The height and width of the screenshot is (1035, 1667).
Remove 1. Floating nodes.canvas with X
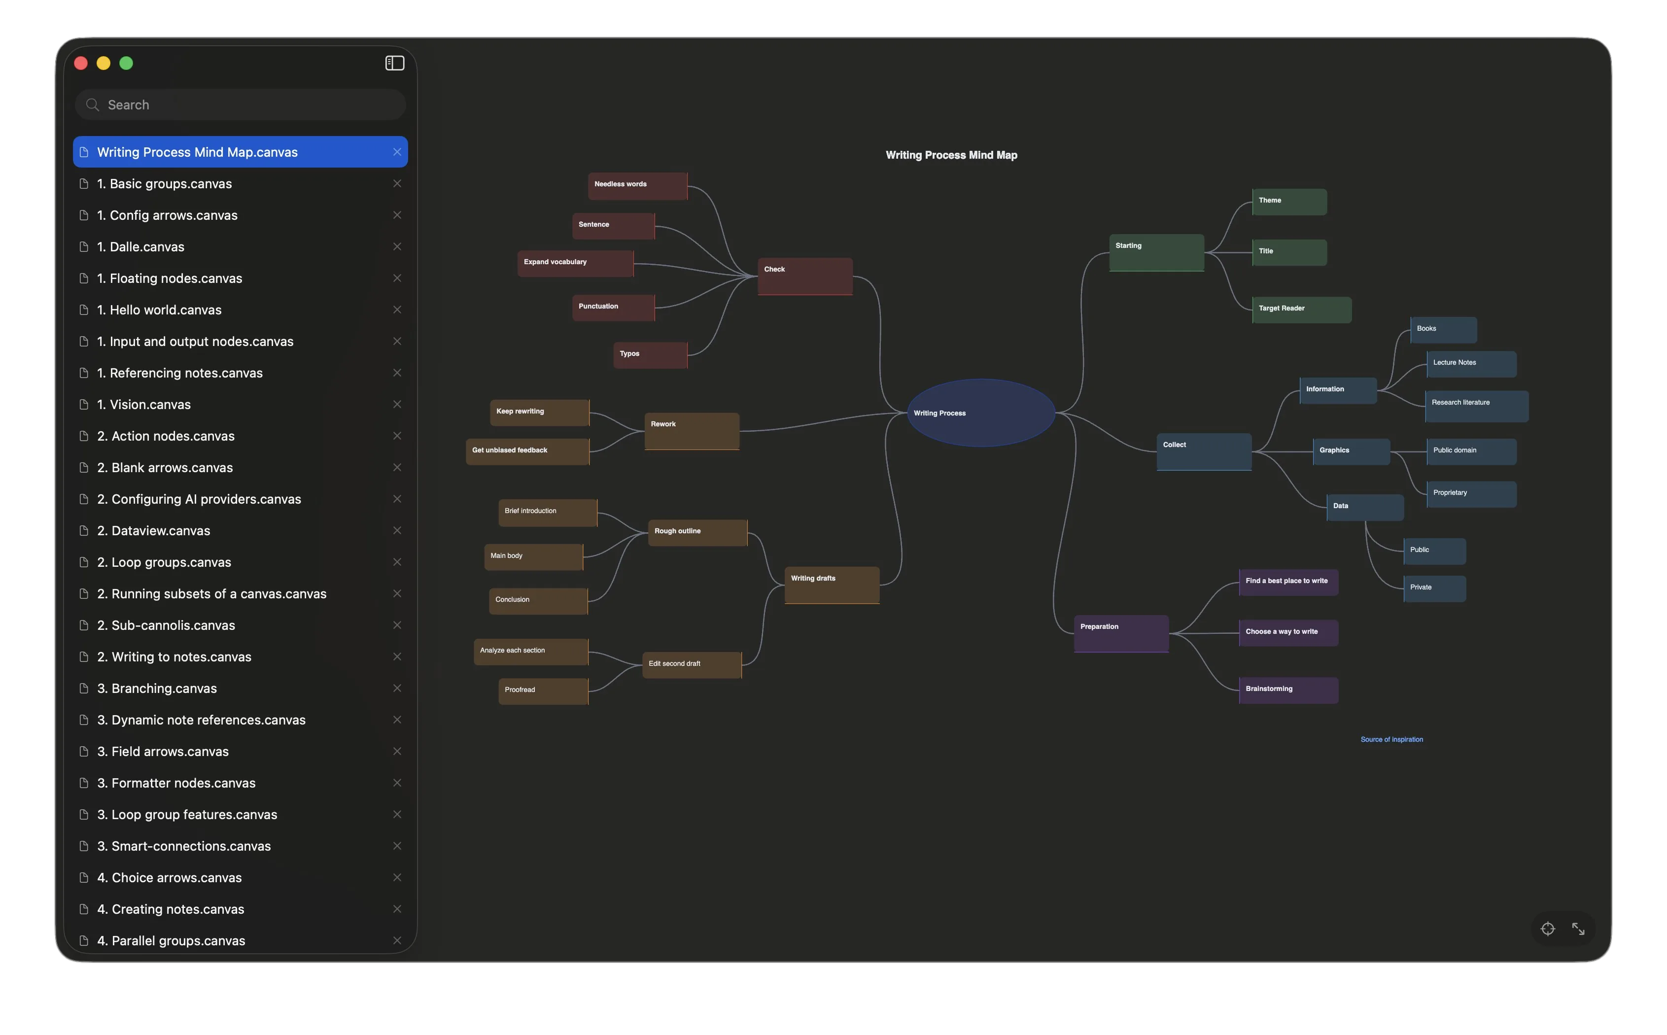tap(397, 278)
